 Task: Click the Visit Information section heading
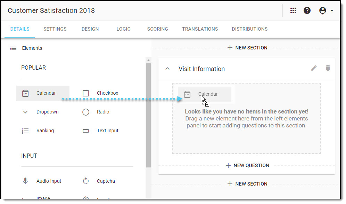click(202, 69)
